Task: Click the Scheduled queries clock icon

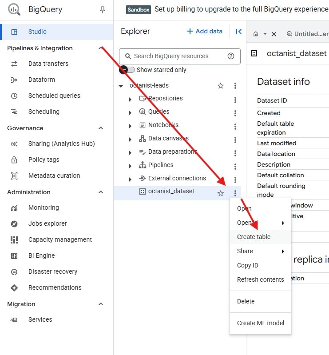Action: point(14,96)
